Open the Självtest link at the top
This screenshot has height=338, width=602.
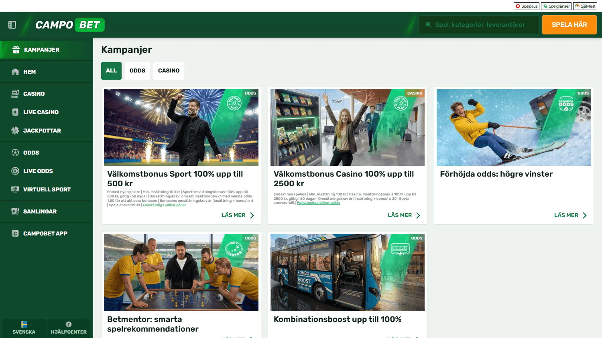585,6
